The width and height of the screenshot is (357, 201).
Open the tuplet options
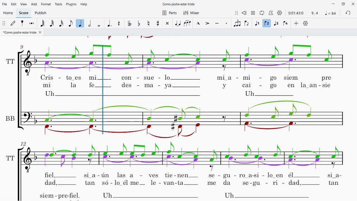(237, 24)
